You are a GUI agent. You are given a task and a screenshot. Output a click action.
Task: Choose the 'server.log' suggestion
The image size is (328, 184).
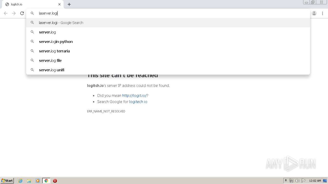point(168,32)
